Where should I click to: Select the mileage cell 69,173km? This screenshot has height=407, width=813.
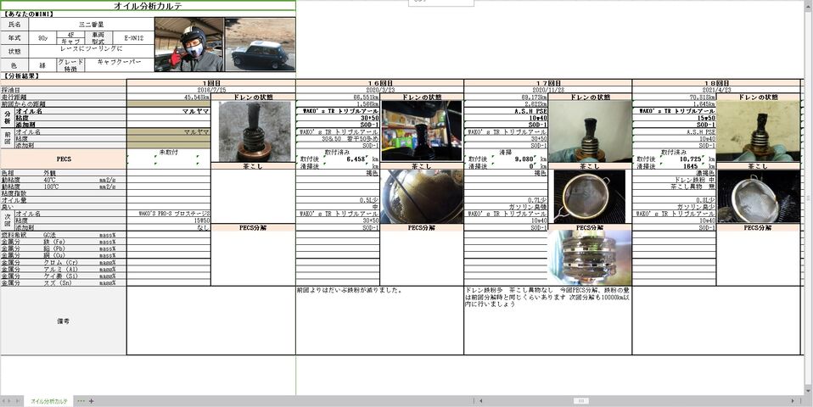(506, 97)
